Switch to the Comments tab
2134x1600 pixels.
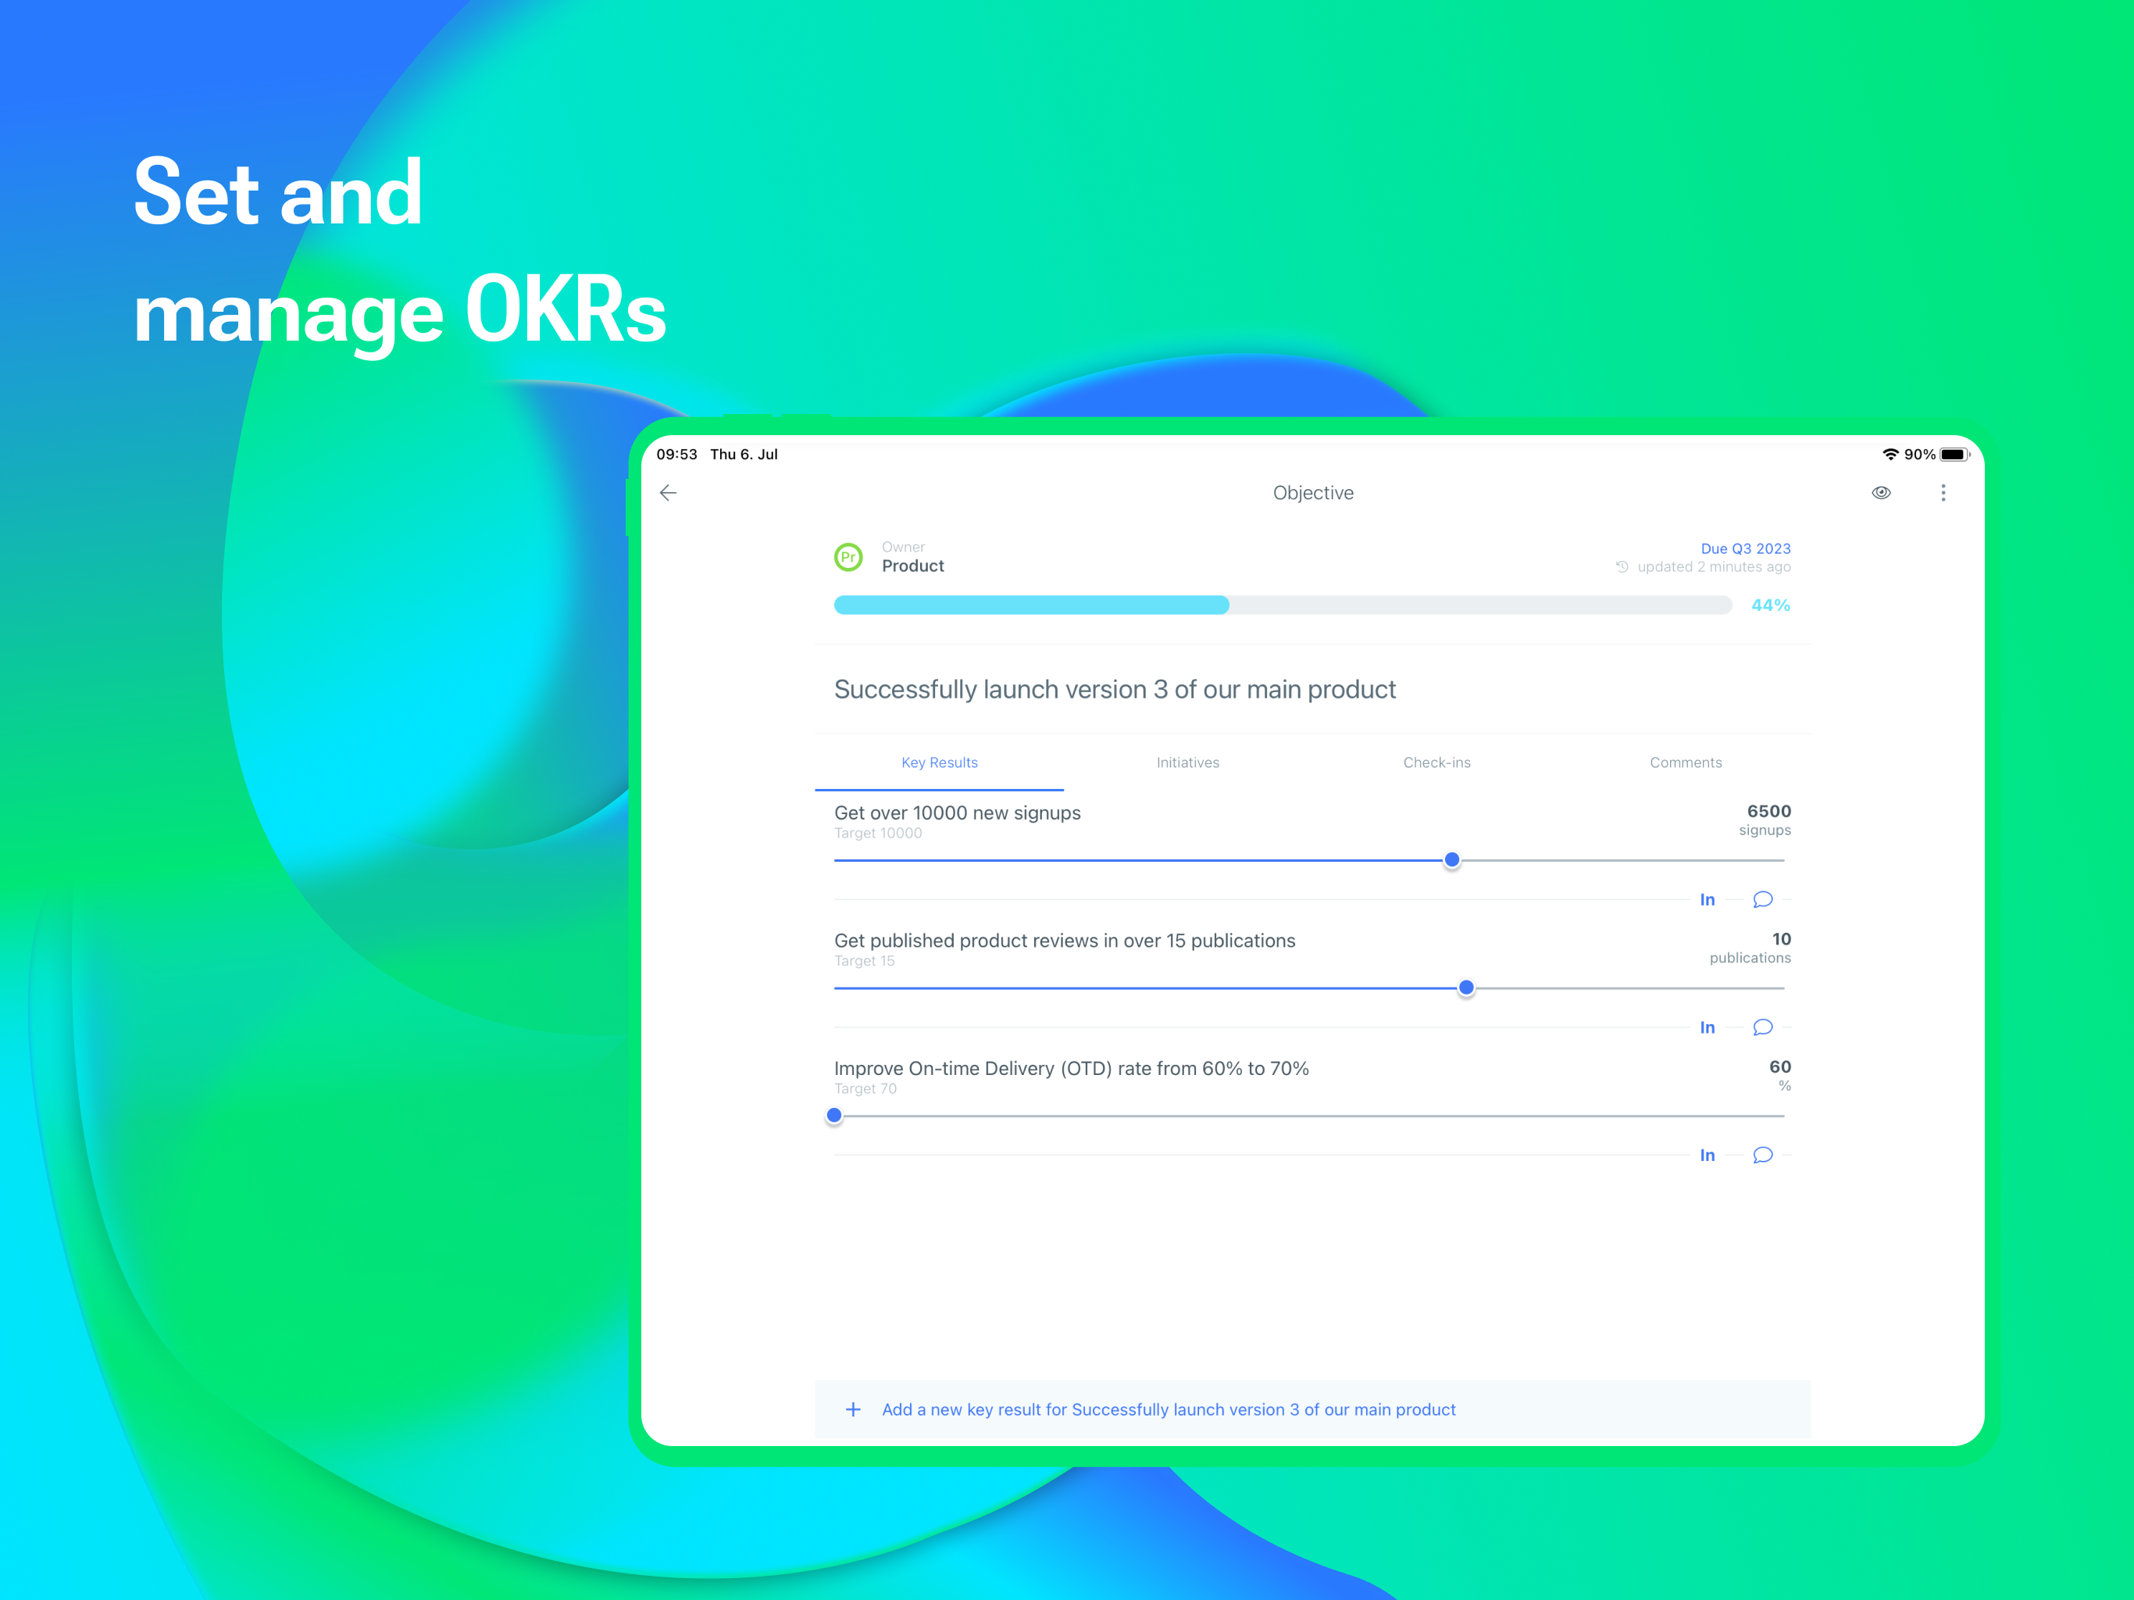(x=1686, y=762)
